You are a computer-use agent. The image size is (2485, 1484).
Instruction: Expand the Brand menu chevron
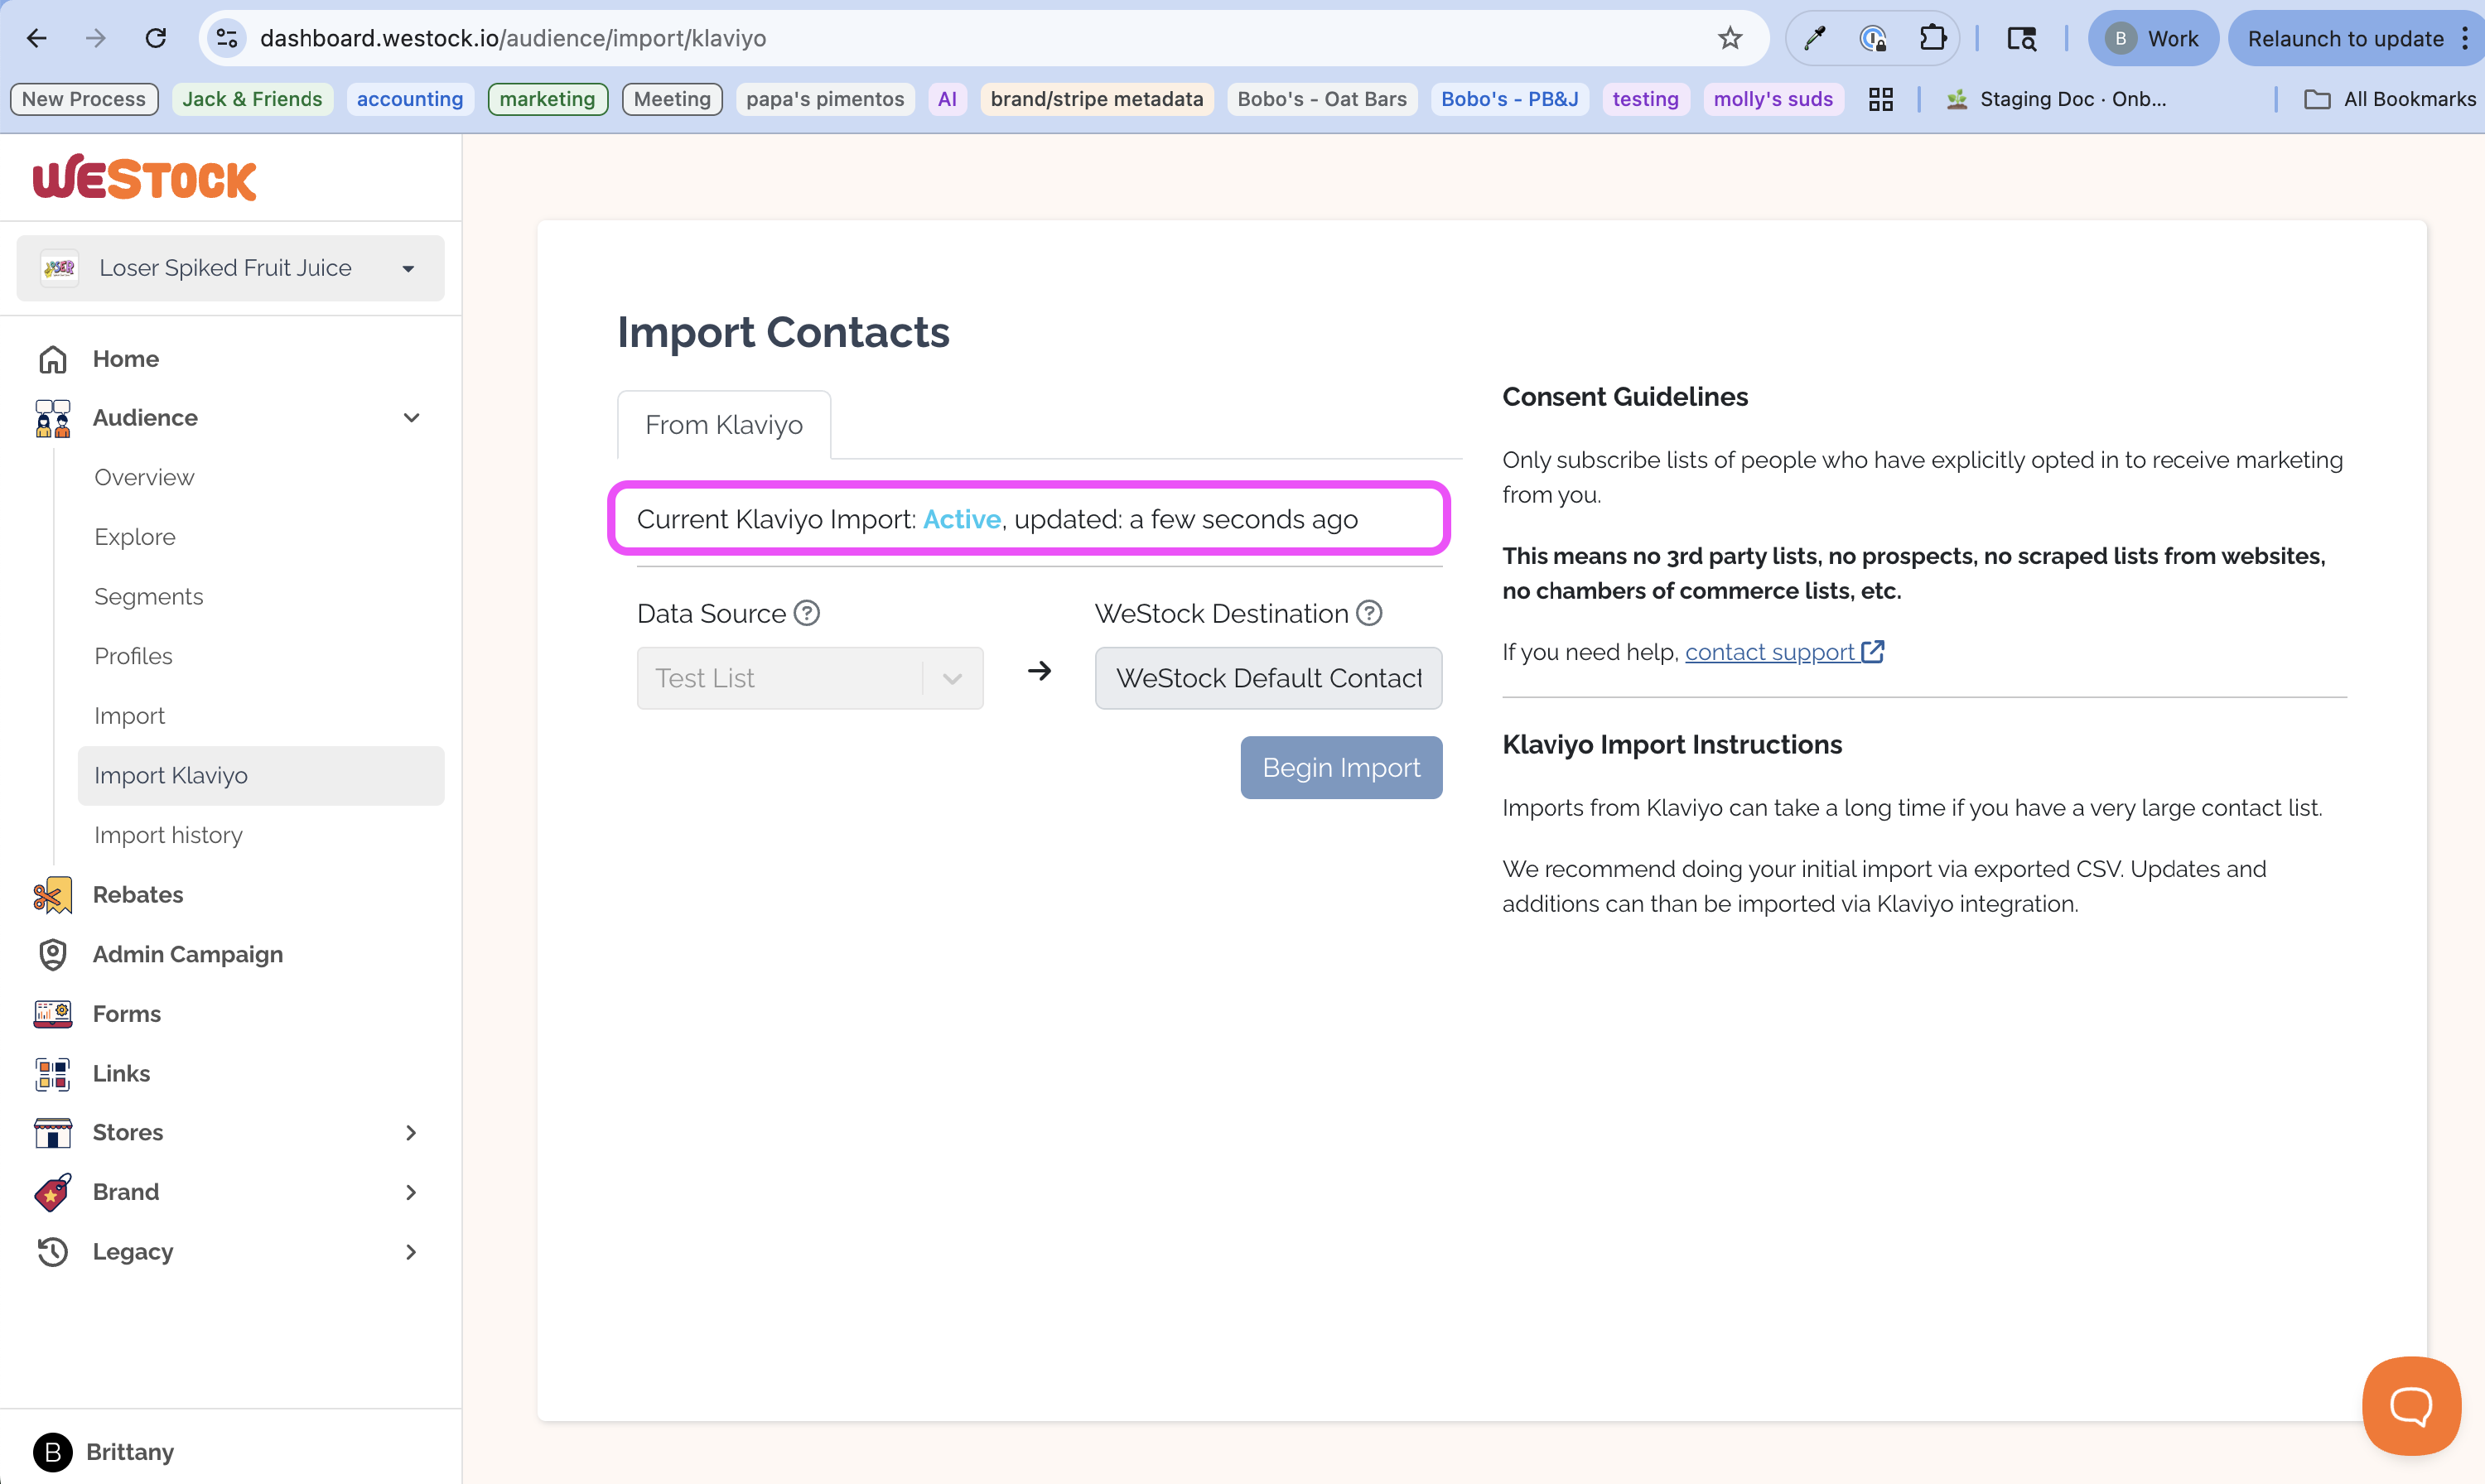[x=411, y=1192]
